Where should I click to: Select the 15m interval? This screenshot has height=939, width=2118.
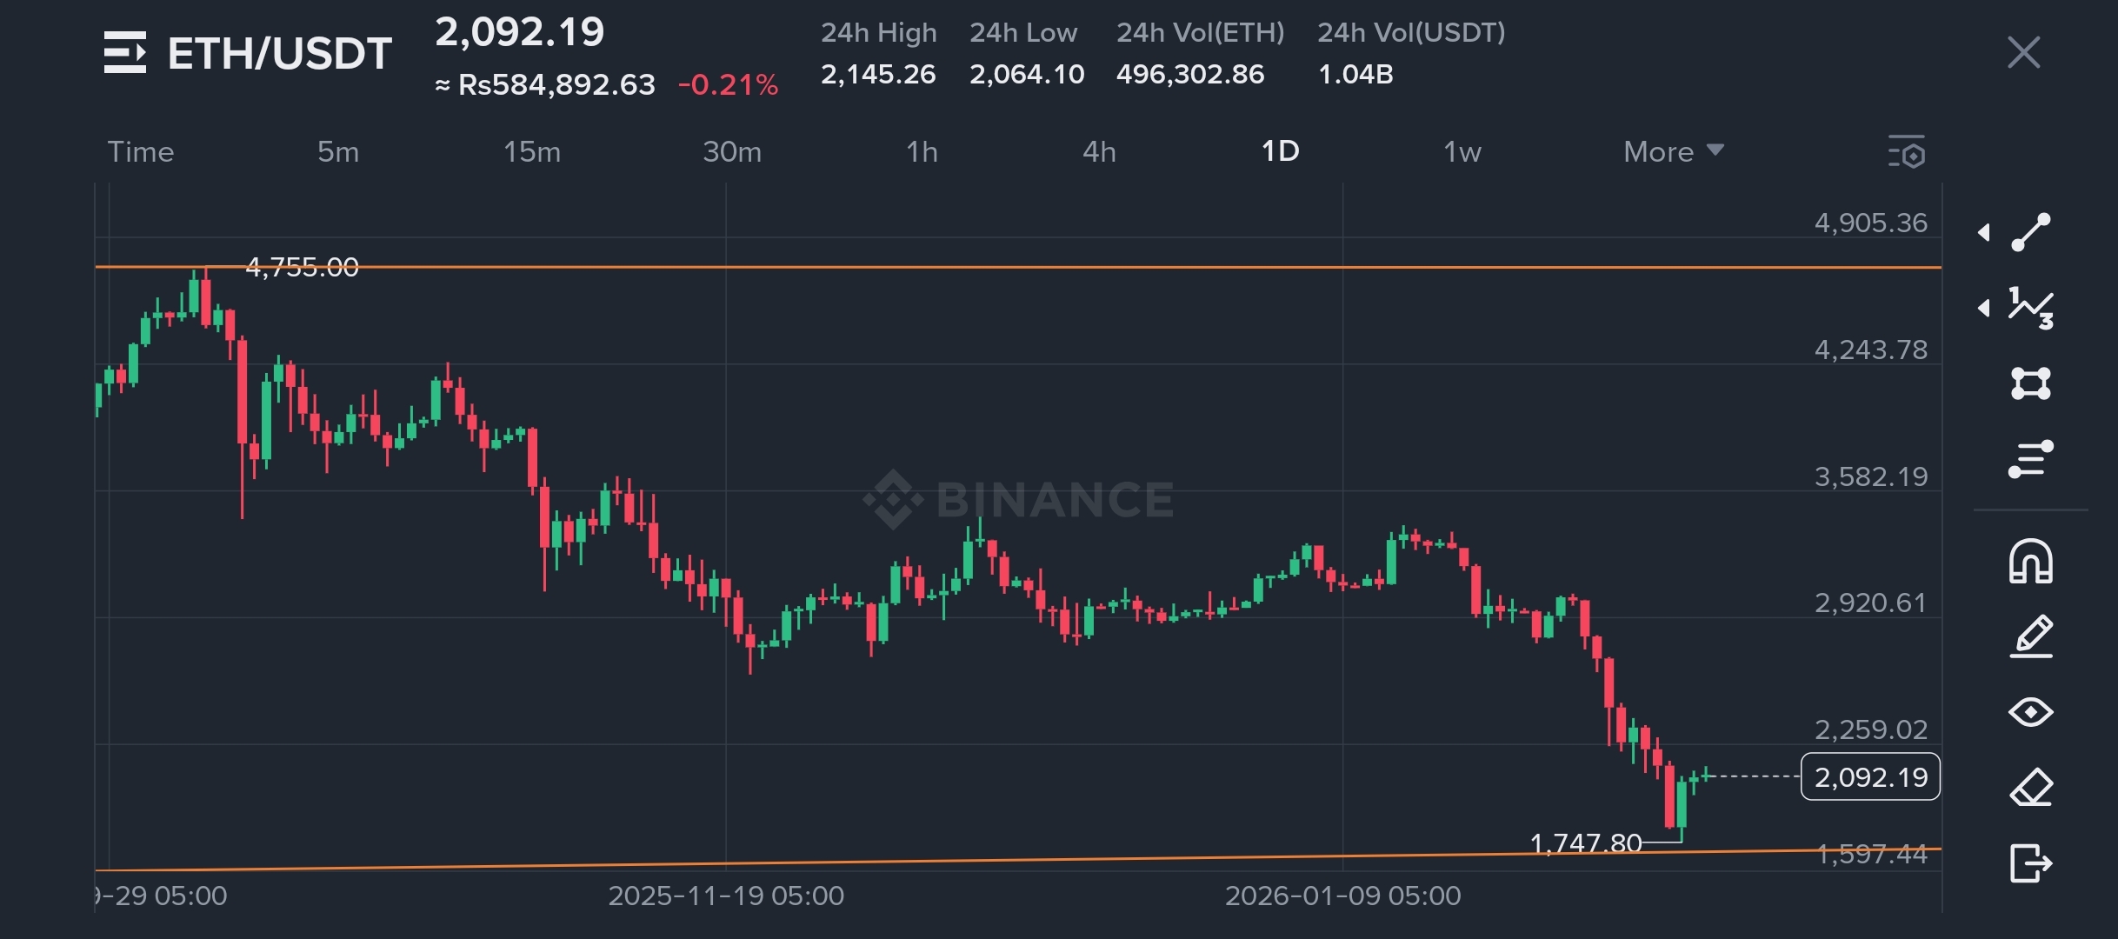point(532,152)
